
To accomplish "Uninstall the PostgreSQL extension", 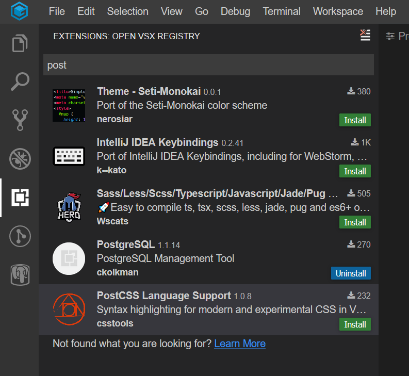I will coord(351,273).
